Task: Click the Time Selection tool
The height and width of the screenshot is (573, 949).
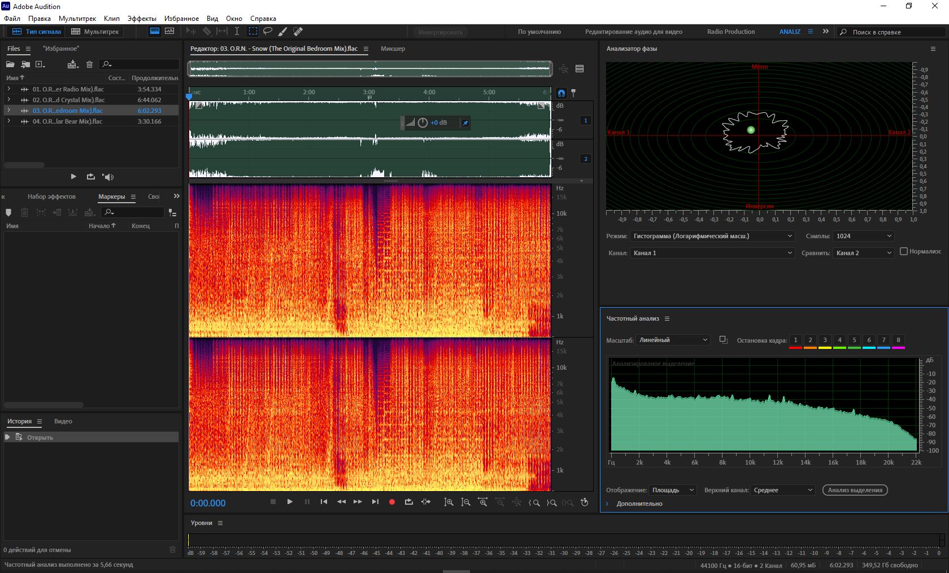Action: 237,32
